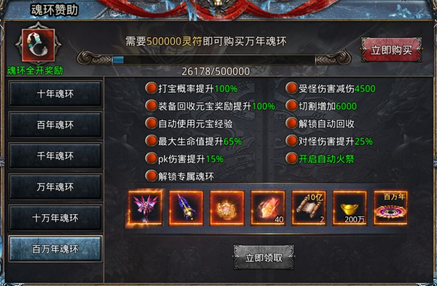
Task: Click the red orb beside 解锁专属魂环
Action: 152,176
